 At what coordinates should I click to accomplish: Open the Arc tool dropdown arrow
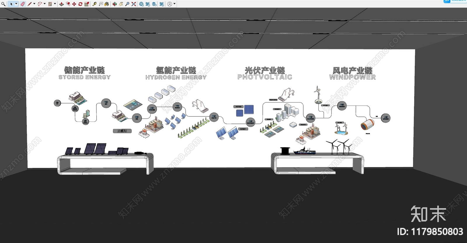tap(44, 4)
